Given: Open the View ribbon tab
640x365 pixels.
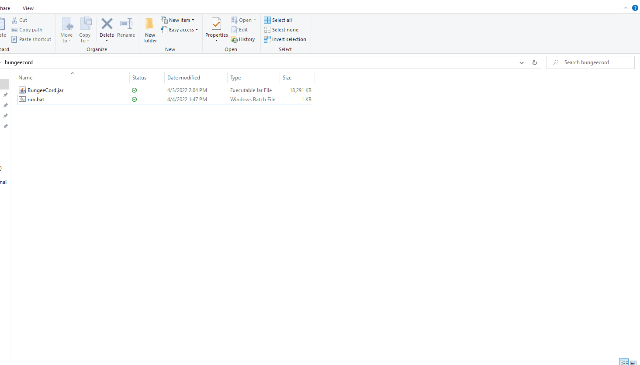Looking at the screenshot, I should point(28,8).
